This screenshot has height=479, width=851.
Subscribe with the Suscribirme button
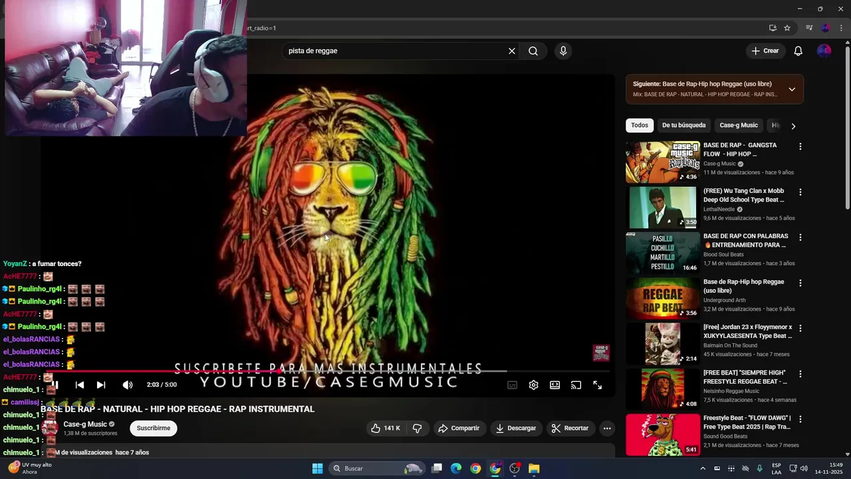(x=154, y=428)
